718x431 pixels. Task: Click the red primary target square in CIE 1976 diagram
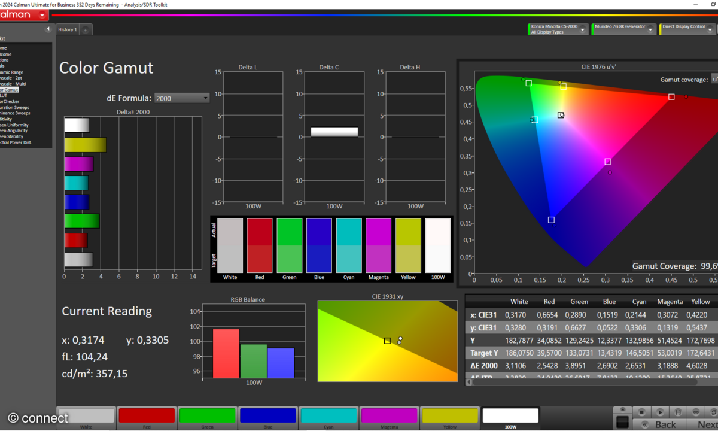click(x=671, y=96)
